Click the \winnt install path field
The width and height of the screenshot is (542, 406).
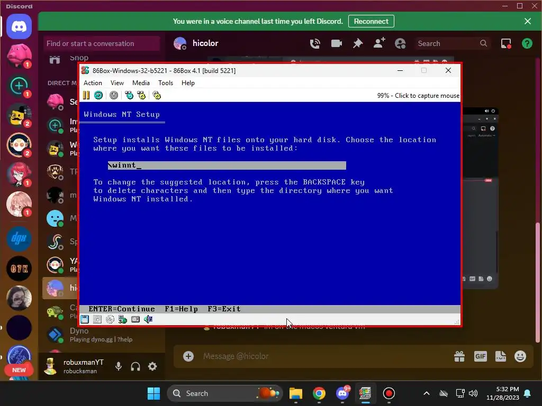227,165
